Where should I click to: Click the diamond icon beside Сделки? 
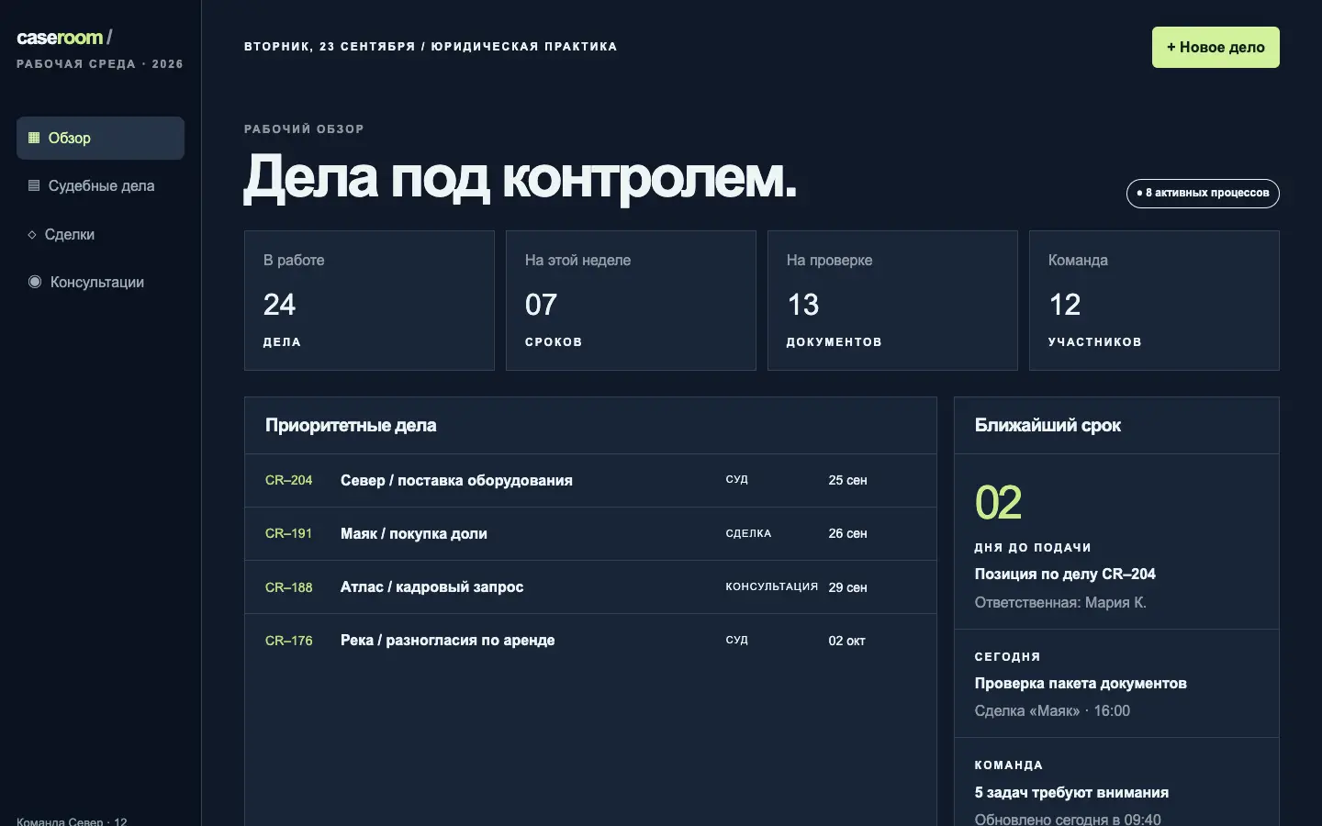coord(32,235)
